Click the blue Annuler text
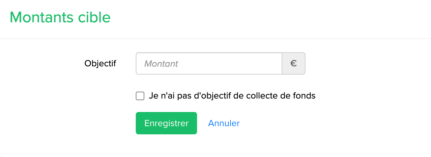 [x=224, y=123]
